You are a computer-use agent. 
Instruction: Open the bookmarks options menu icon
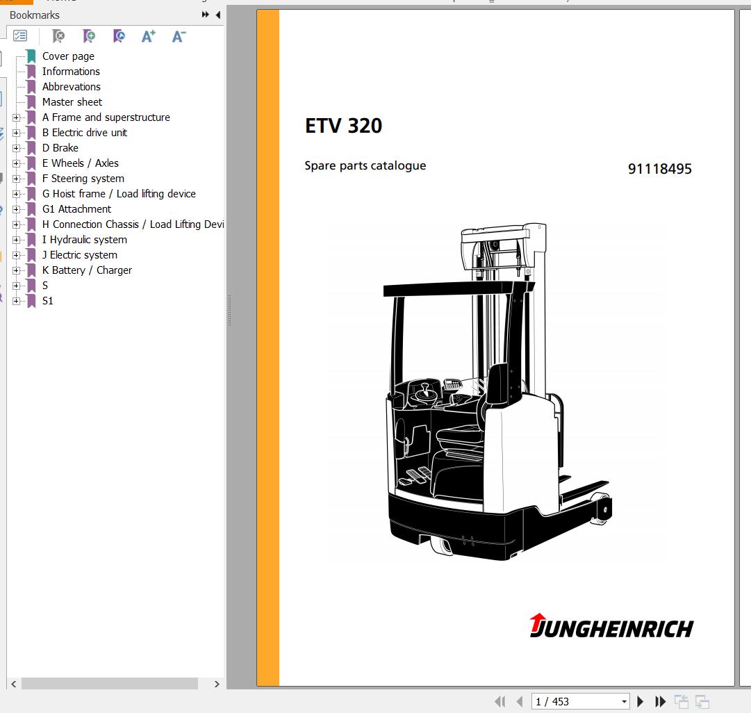[20, 36]
